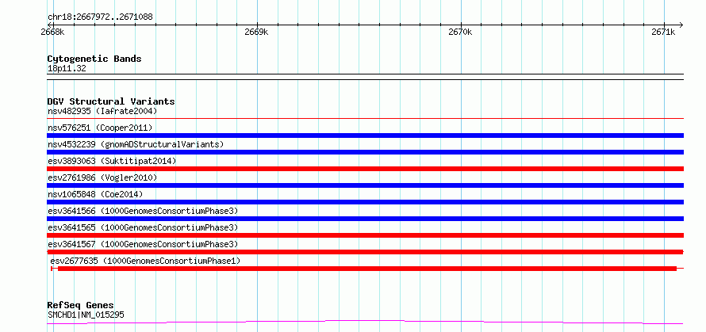Select the esv3641565 red variant bar
The height and width of the screenshot is (332, 706).
pos(365,235)
